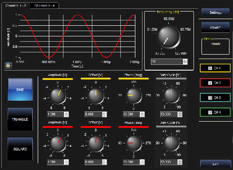233x170 pixels.
Task: Select the SINE waveform button
Action: [x=20, y=90]
